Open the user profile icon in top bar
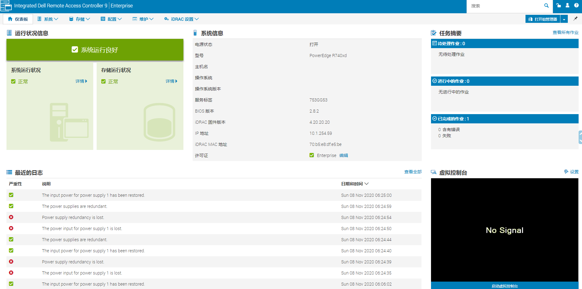The width and height of the screenshot is (582, 289). pyautogui.click(x=567, y=6)
